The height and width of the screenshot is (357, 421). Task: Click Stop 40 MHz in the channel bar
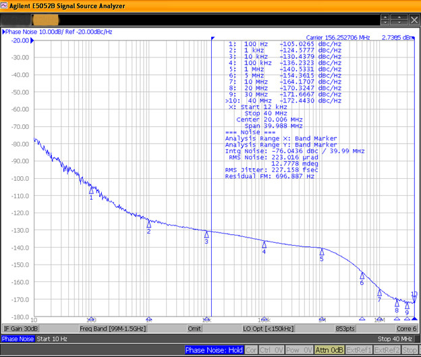coord(395,339)
